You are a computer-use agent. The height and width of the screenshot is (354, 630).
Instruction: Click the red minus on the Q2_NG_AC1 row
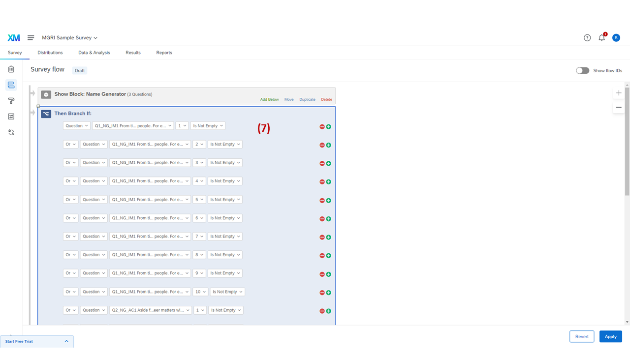point(321,311)
